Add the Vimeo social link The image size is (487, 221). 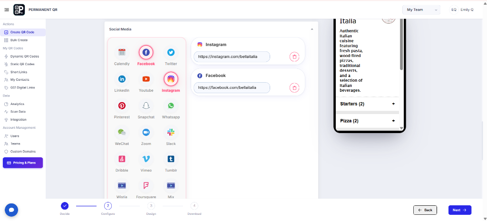(146, 159)
